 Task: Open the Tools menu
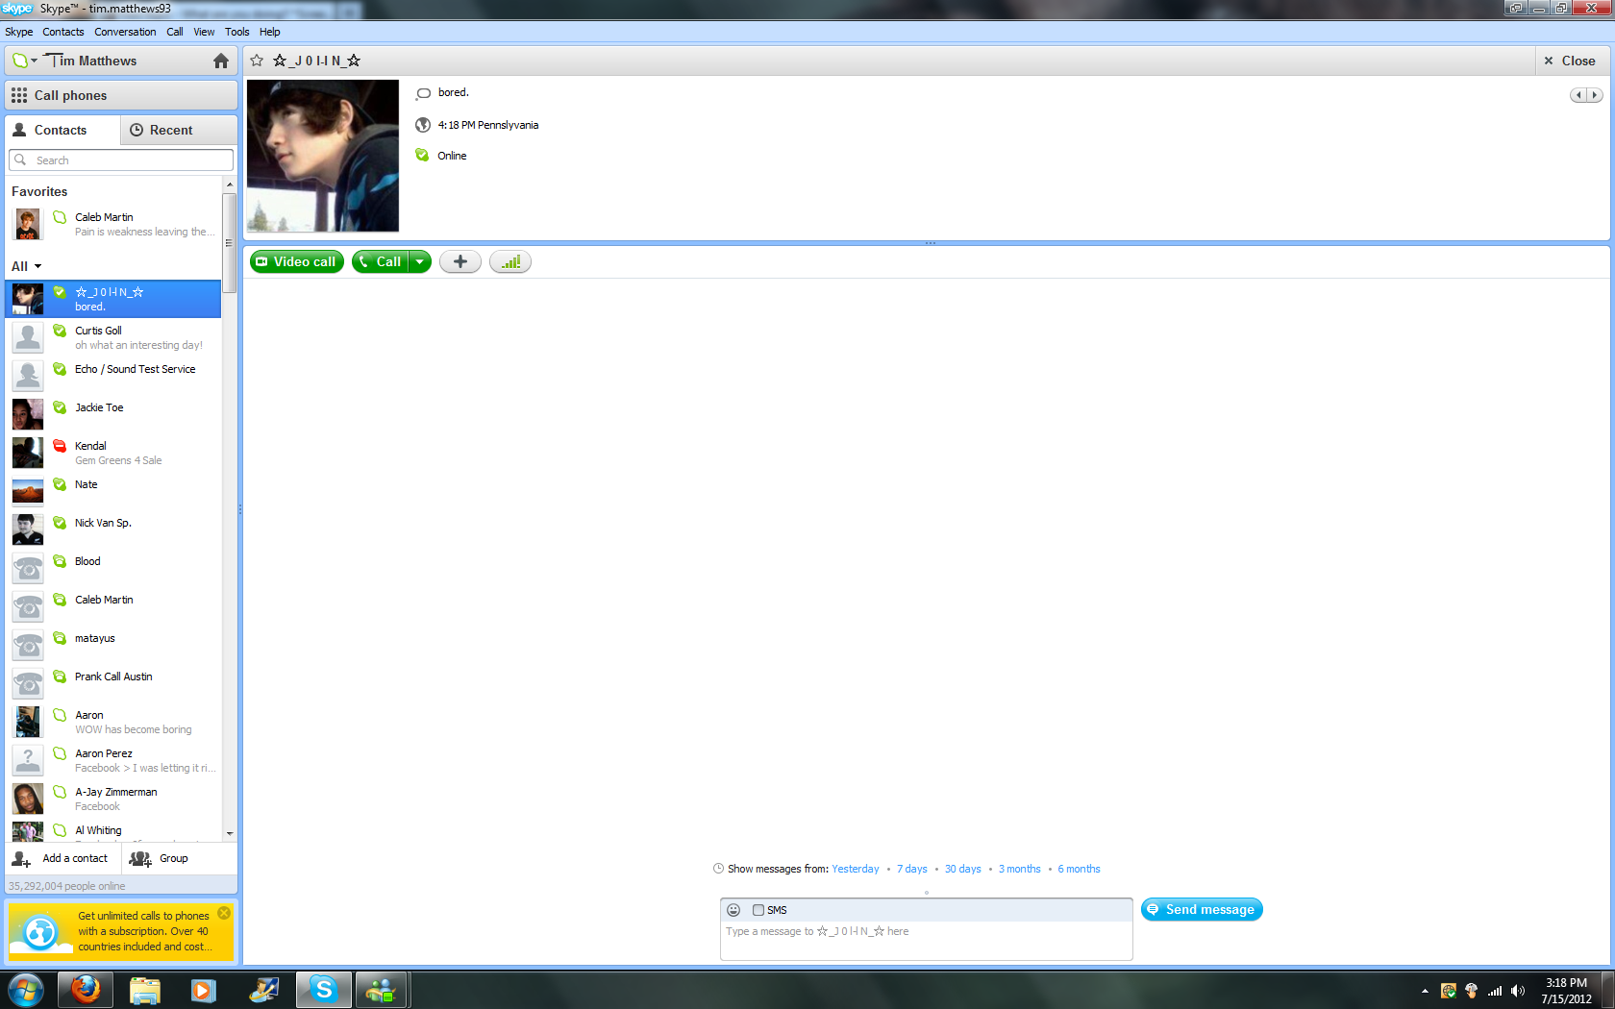pos(236,32)
